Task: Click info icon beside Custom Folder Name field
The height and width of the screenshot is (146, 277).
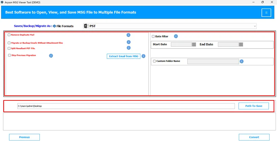Action: pyautogui.click(x=242, y=61)
